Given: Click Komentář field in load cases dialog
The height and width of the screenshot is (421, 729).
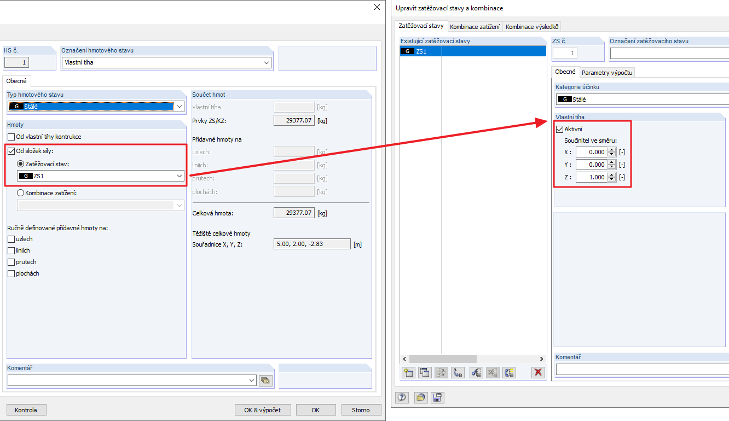Looking at the screenshot, I should click(643, 370).
